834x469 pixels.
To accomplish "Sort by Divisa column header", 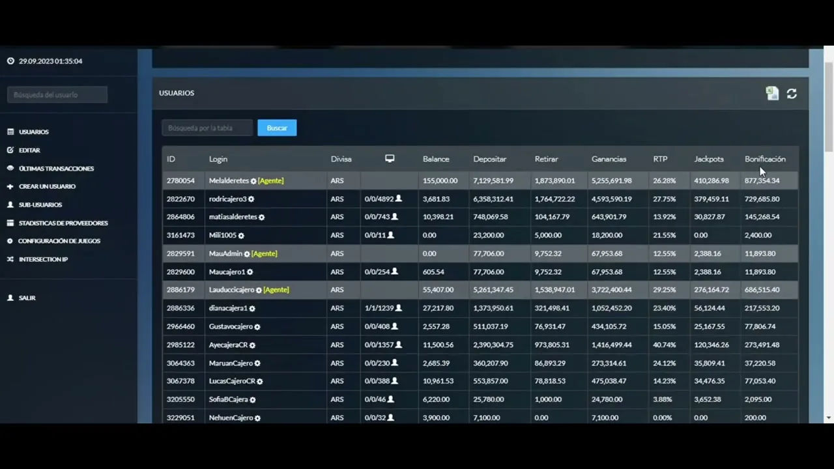I will click(x=341, y=159).
